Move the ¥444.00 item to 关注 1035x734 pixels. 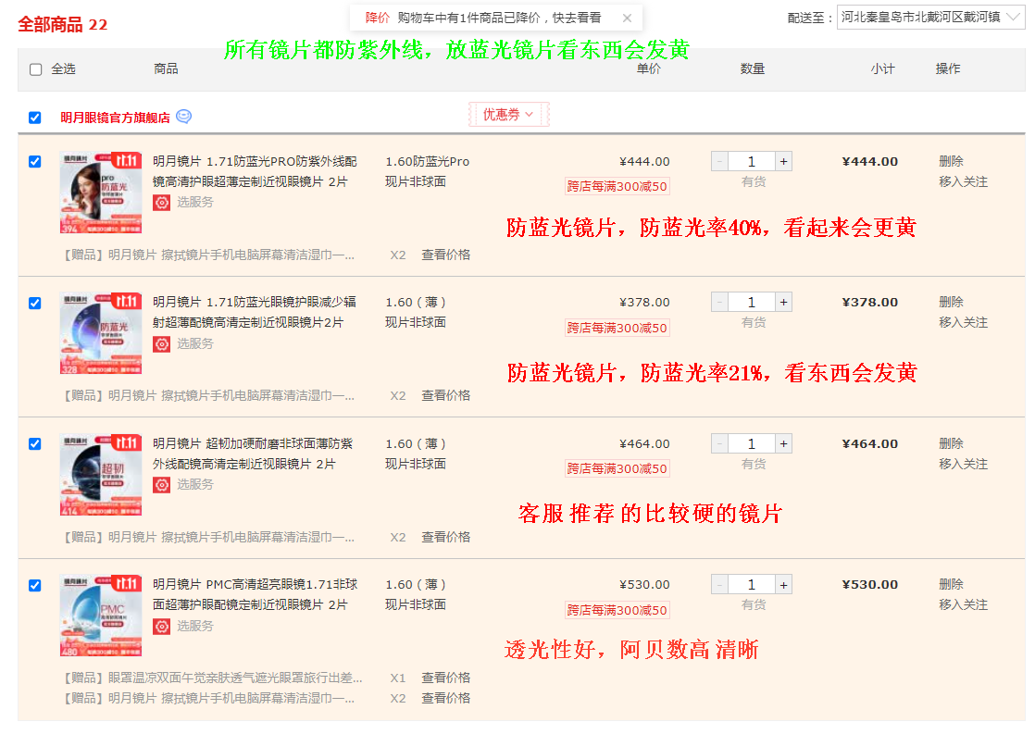963,182
